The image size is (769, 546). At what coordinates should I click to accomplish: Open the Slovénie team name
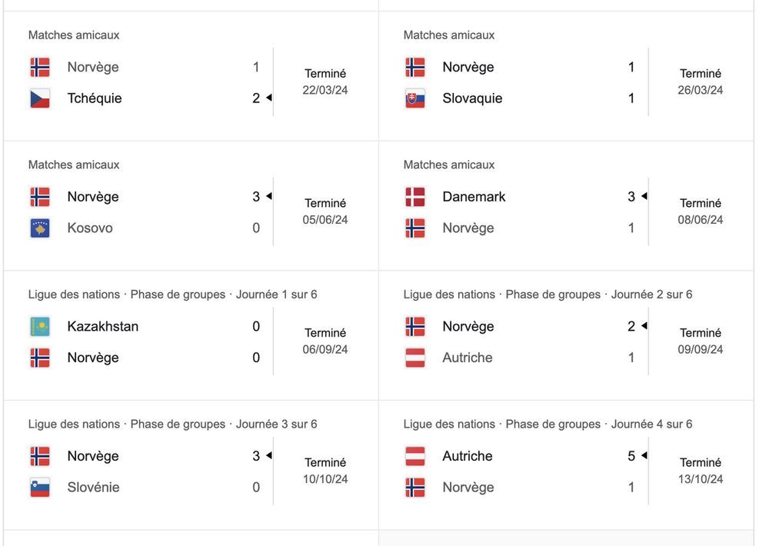[x=93, y=488]
